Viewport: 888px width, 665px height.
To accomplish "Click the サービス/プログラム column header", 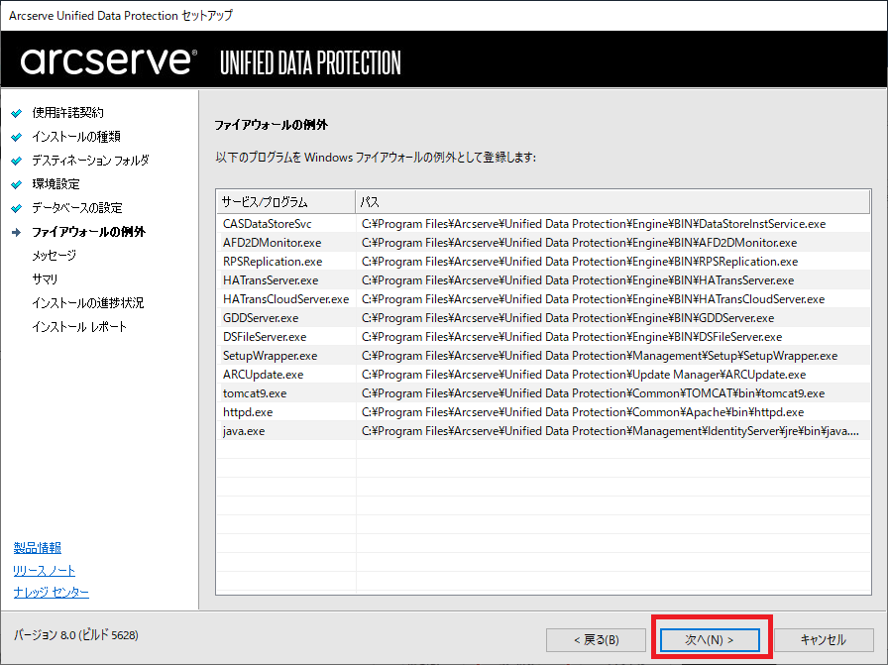I will tap(286, 202).
